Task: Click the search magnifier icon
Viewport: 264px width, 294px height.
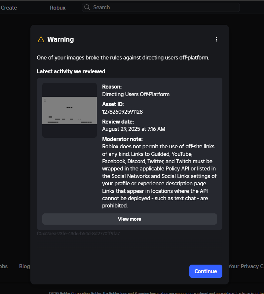Action: click(x=87, y=7)
